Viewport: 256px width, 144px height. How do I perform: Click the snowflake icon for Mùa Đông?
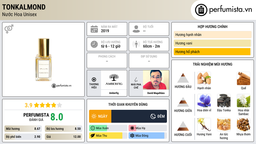tap(132, 135)
